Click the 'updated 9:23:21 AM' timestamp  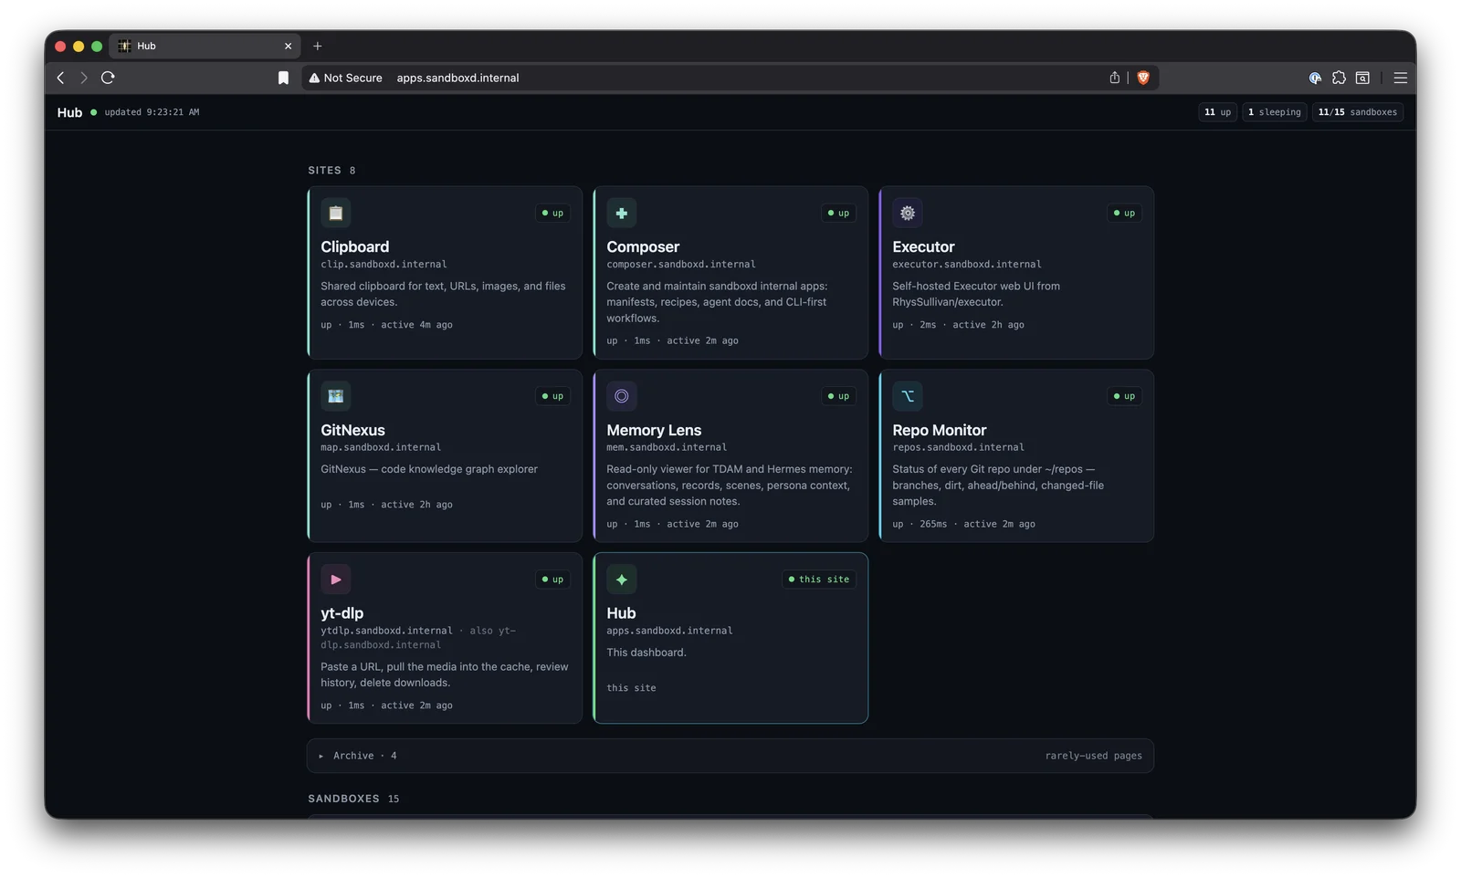[152, 112]
